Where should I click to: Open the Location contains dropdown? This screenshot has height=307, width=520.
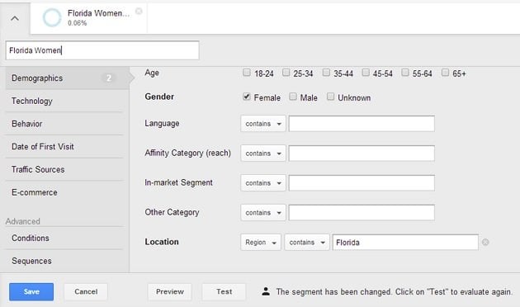307,243
